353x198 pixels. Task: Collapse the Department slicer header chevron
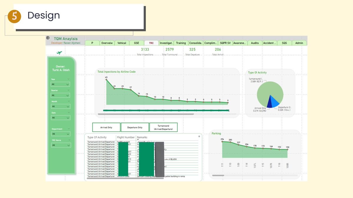pyautogui.click(x=69, y=128)
